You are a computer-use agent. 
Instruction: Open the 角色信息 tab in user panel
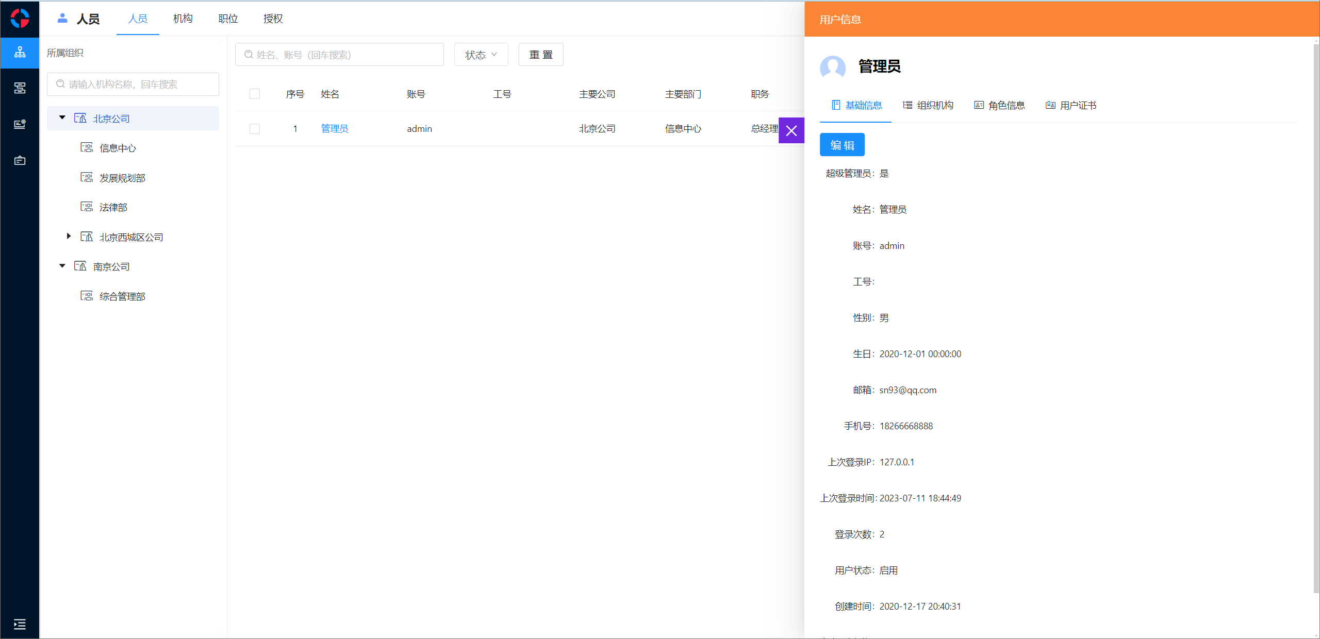tap(999, 105)
